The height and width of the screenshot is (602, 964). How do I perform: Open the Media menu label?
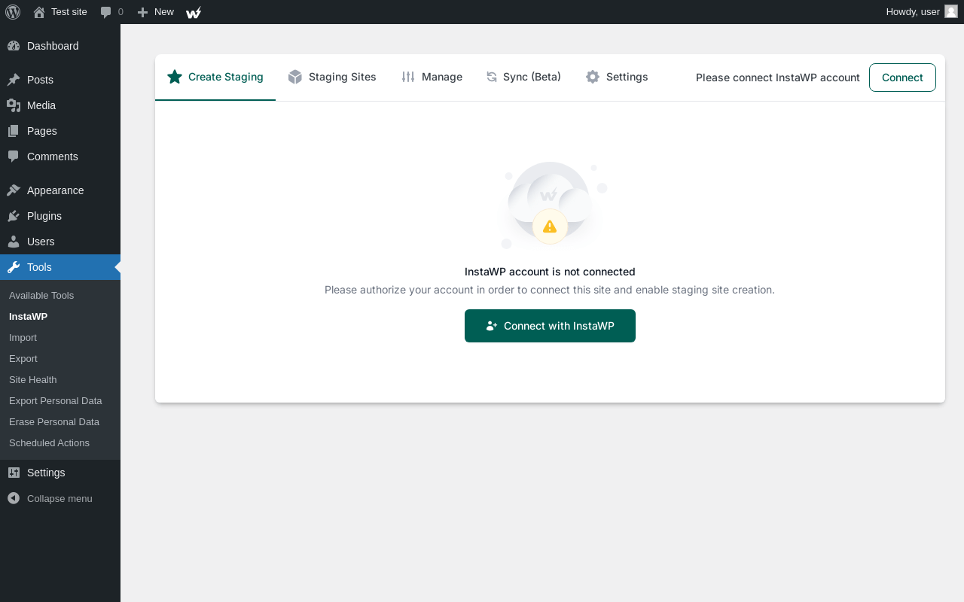(x=41, y=105)
